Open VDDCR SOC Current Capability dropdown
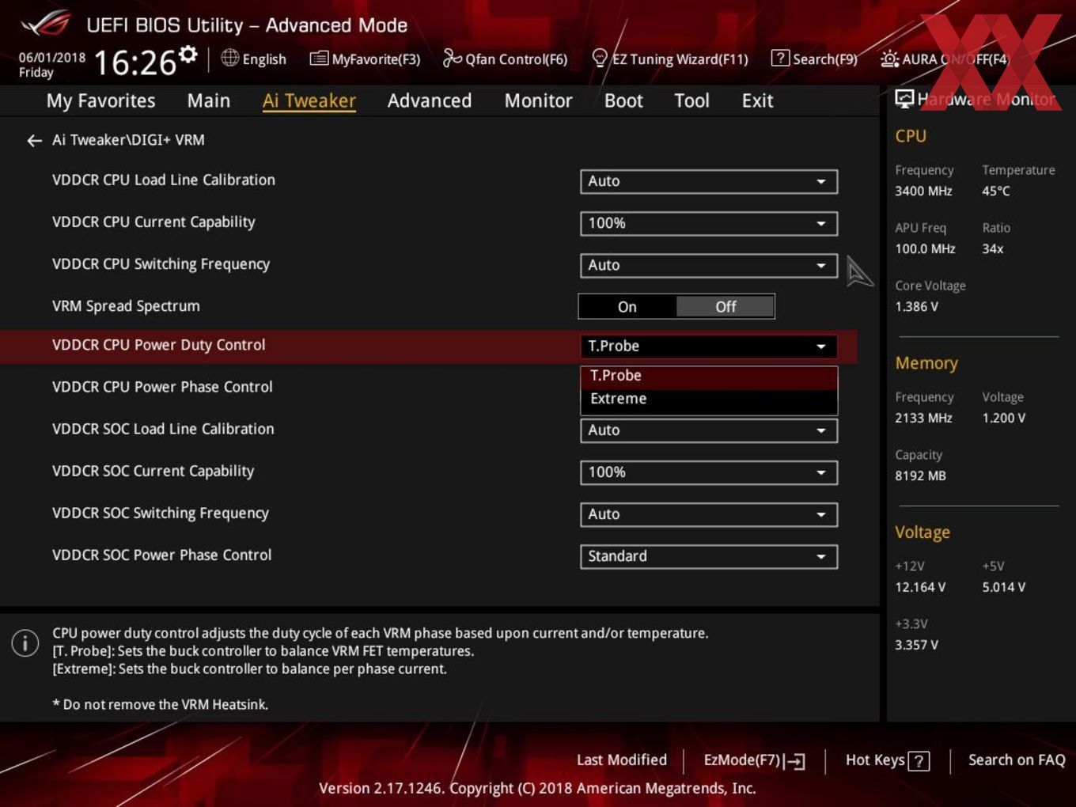1076x807 pixels. coord(709,472)
